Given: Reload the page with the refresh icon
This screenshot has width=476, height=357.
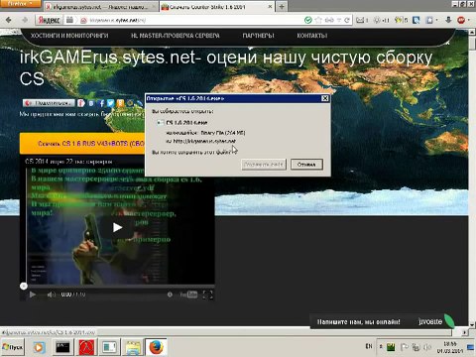Looking at the screenshot, I should (347, 20).
